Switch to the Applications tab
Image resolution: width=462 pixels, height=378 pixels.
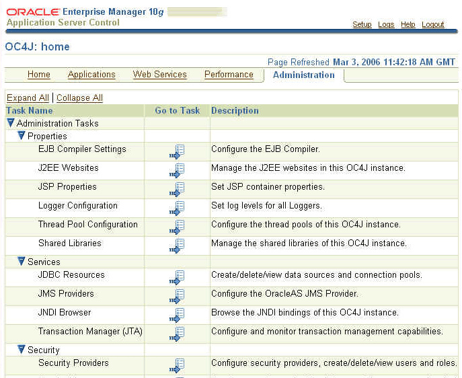click(91, 75)
